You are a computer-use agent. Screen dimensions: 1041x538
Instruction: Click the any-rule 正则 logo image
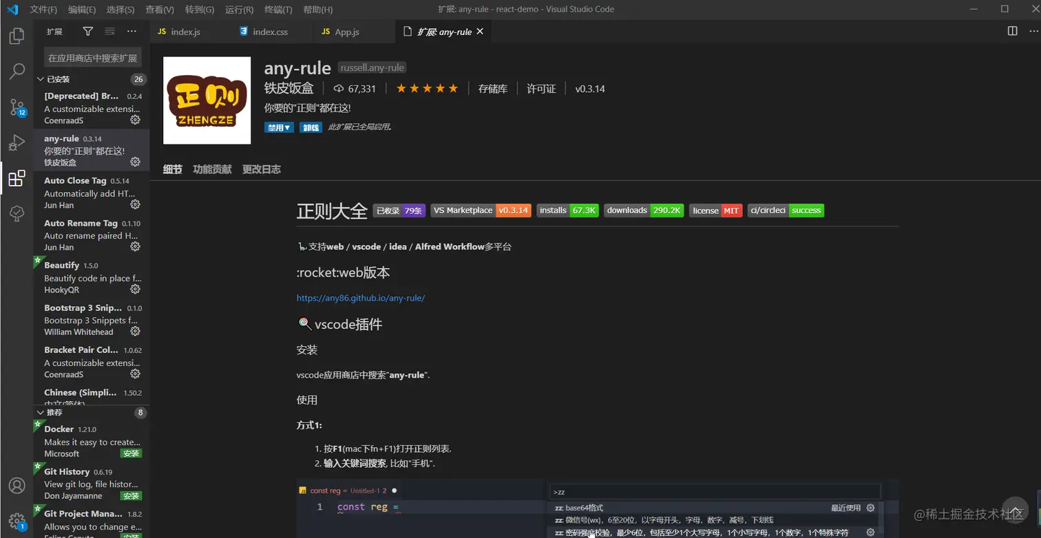tap(207, 100)
